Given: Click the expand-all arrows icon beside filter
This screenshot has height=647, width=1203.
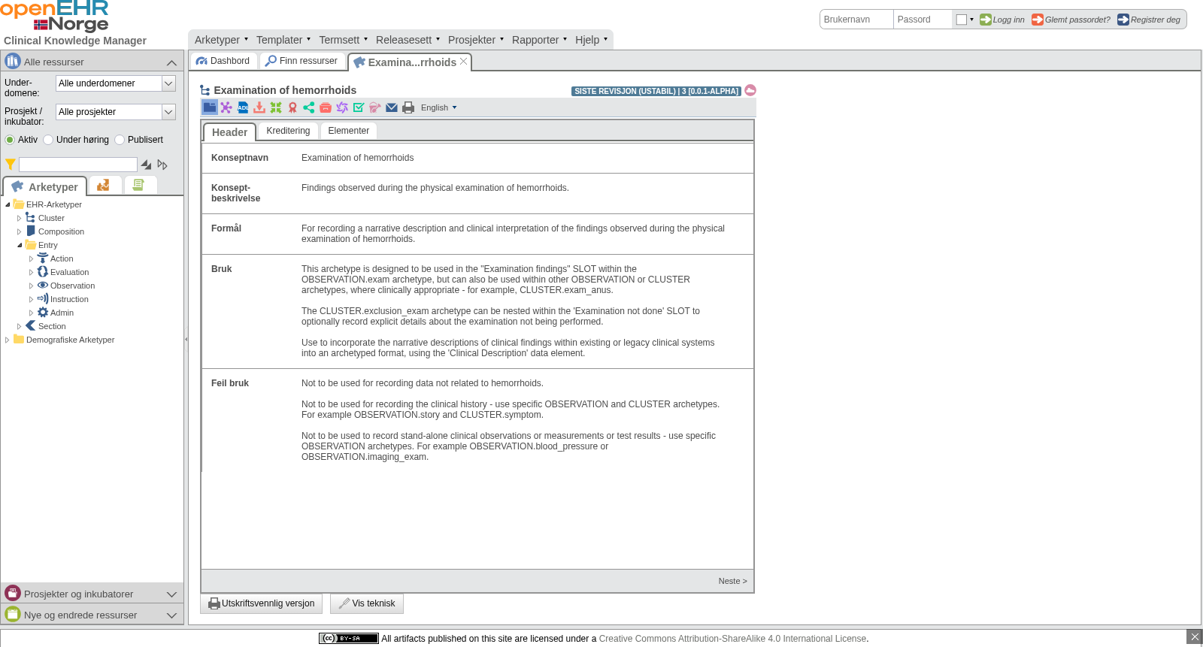Looking at the screenshot, I should pyautogui.click(x=162, y=165).
